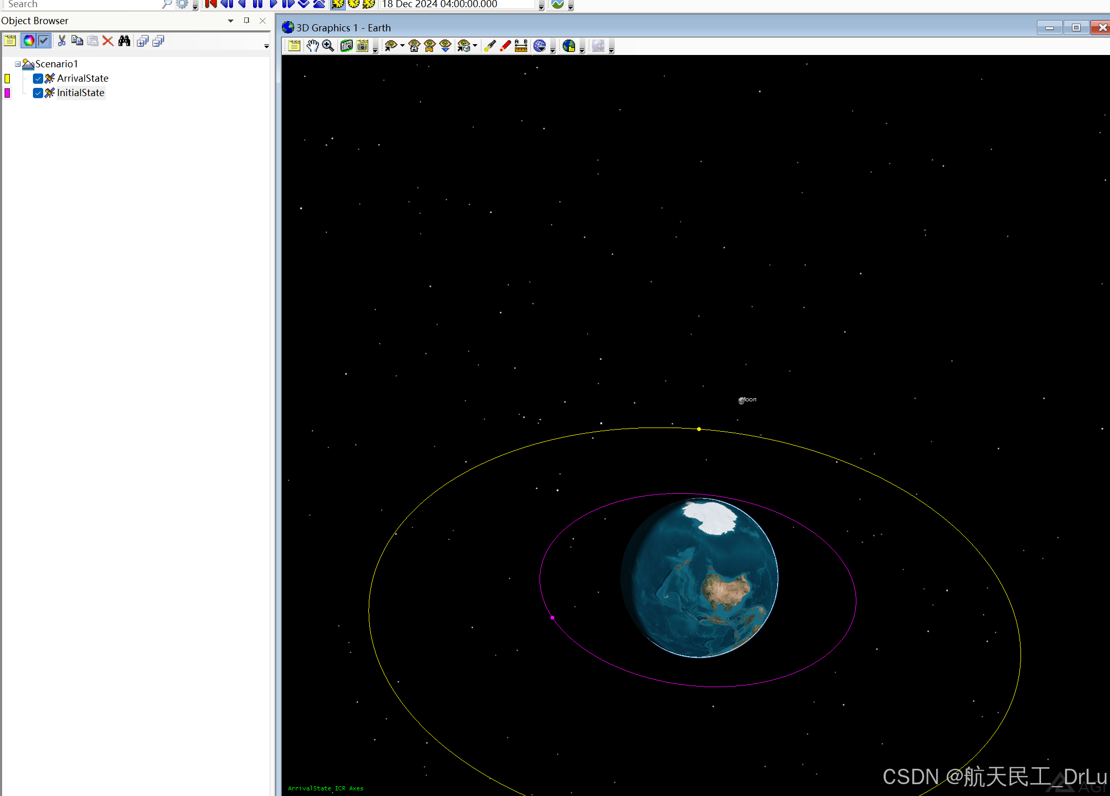Click the magenta InitialState color swatch
The image size is (1110, 796).
point(7,93)
